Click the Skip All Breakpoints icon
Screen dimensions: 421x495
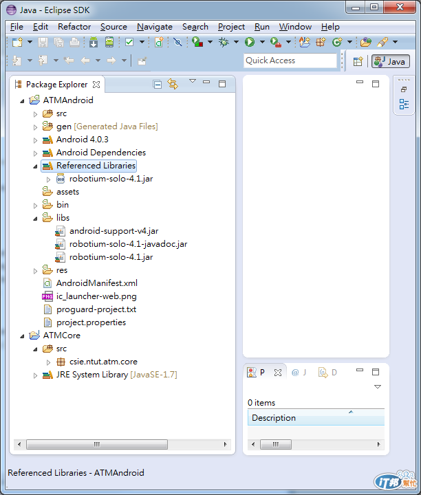point(177,42)
